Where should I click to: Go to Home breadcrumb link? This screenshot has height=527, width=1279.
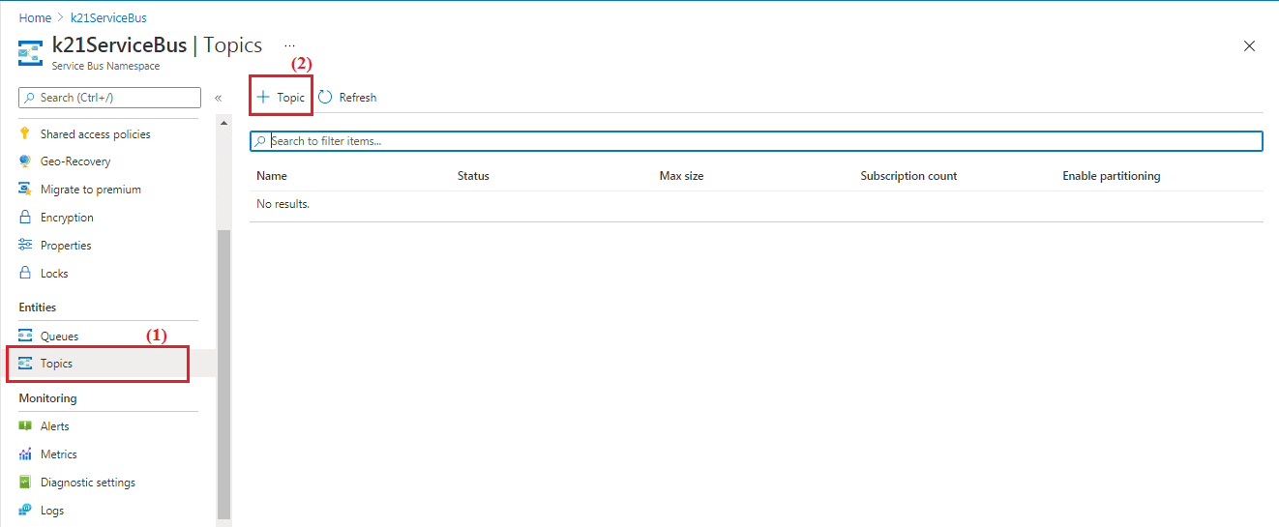pyautogui.click(x=35, y=17)
